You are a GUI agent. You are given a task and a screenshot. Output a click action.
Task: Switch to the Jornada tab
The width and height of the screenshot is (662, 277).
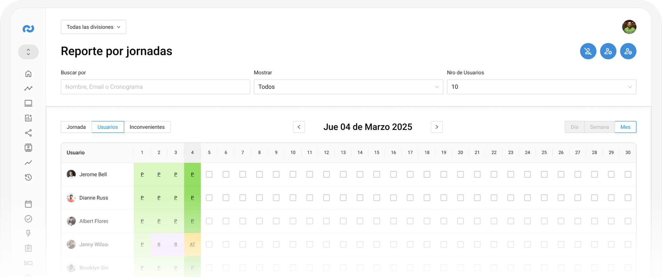pyautogui.click(x=76, y=127)
